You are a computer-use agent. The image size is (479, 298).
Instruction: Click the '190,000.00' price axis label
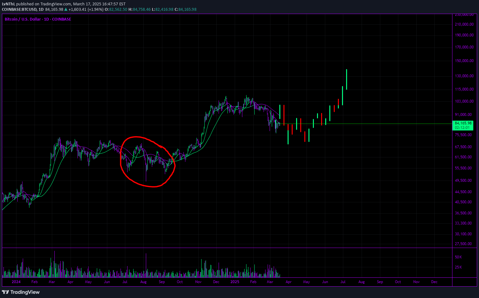pos(464,35)
